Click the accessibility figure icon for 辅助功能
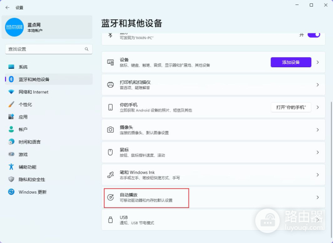This screenshot has height=243, width=333. [x=11, y=167]
